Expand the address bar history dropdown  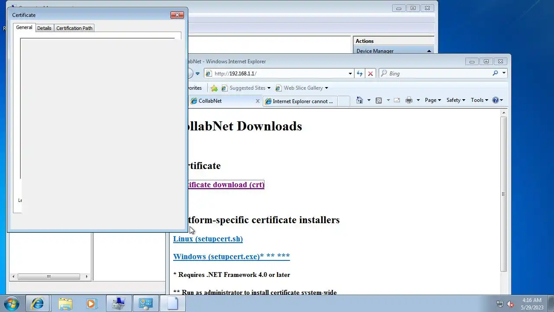coord(350,74)
